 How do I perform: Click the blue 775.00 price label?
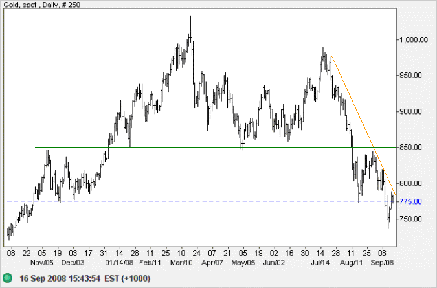coord(411,201)
